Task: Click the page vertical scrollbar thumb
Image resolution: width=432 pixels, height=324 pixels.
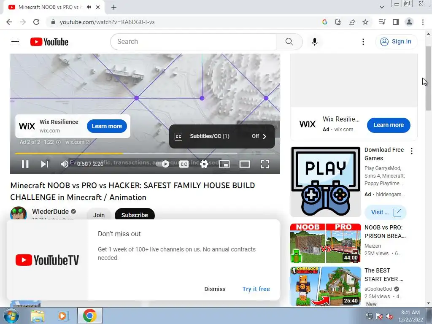Action: (428, 78)
